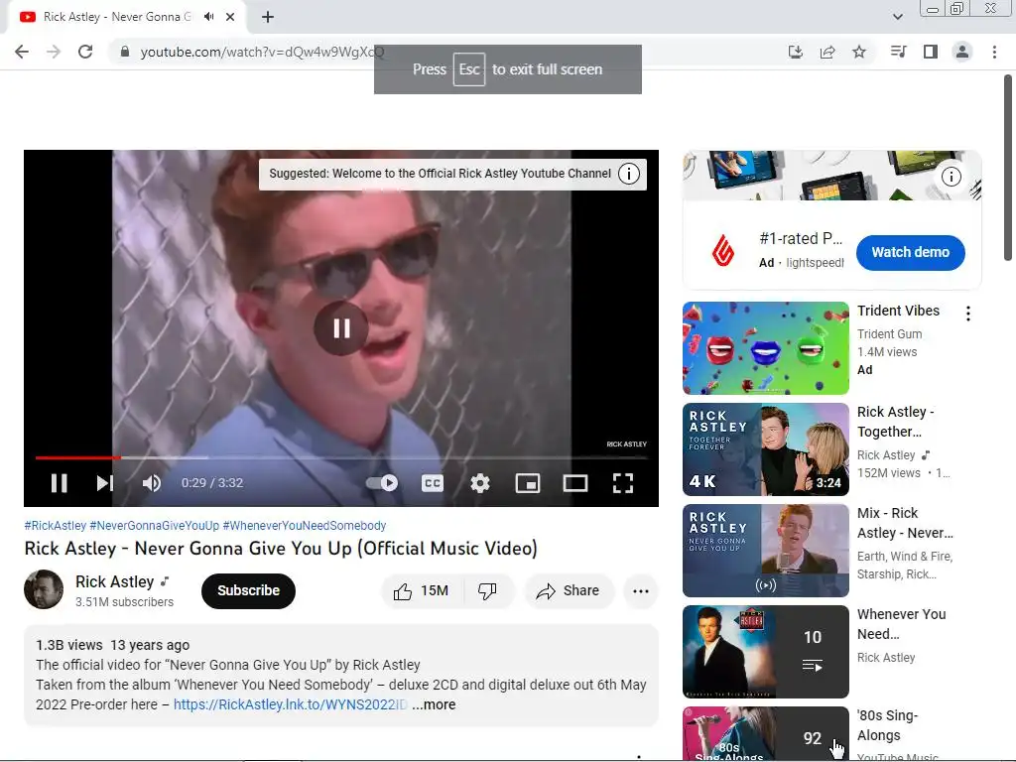Image resolution: width=1016 pixels, height=762 pixels.
Task: Open options menu for Trident Vibes
Action: coord(968,314)
